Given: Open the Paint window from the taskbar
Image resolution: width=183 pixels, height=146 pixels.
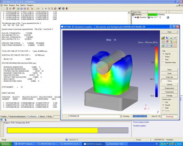Looking at the screenshot, I should pos(116,144).
